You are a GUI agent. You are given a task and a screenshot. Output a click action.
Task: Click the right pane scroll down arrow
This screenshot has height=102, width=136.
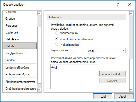[x=131, y=90]
